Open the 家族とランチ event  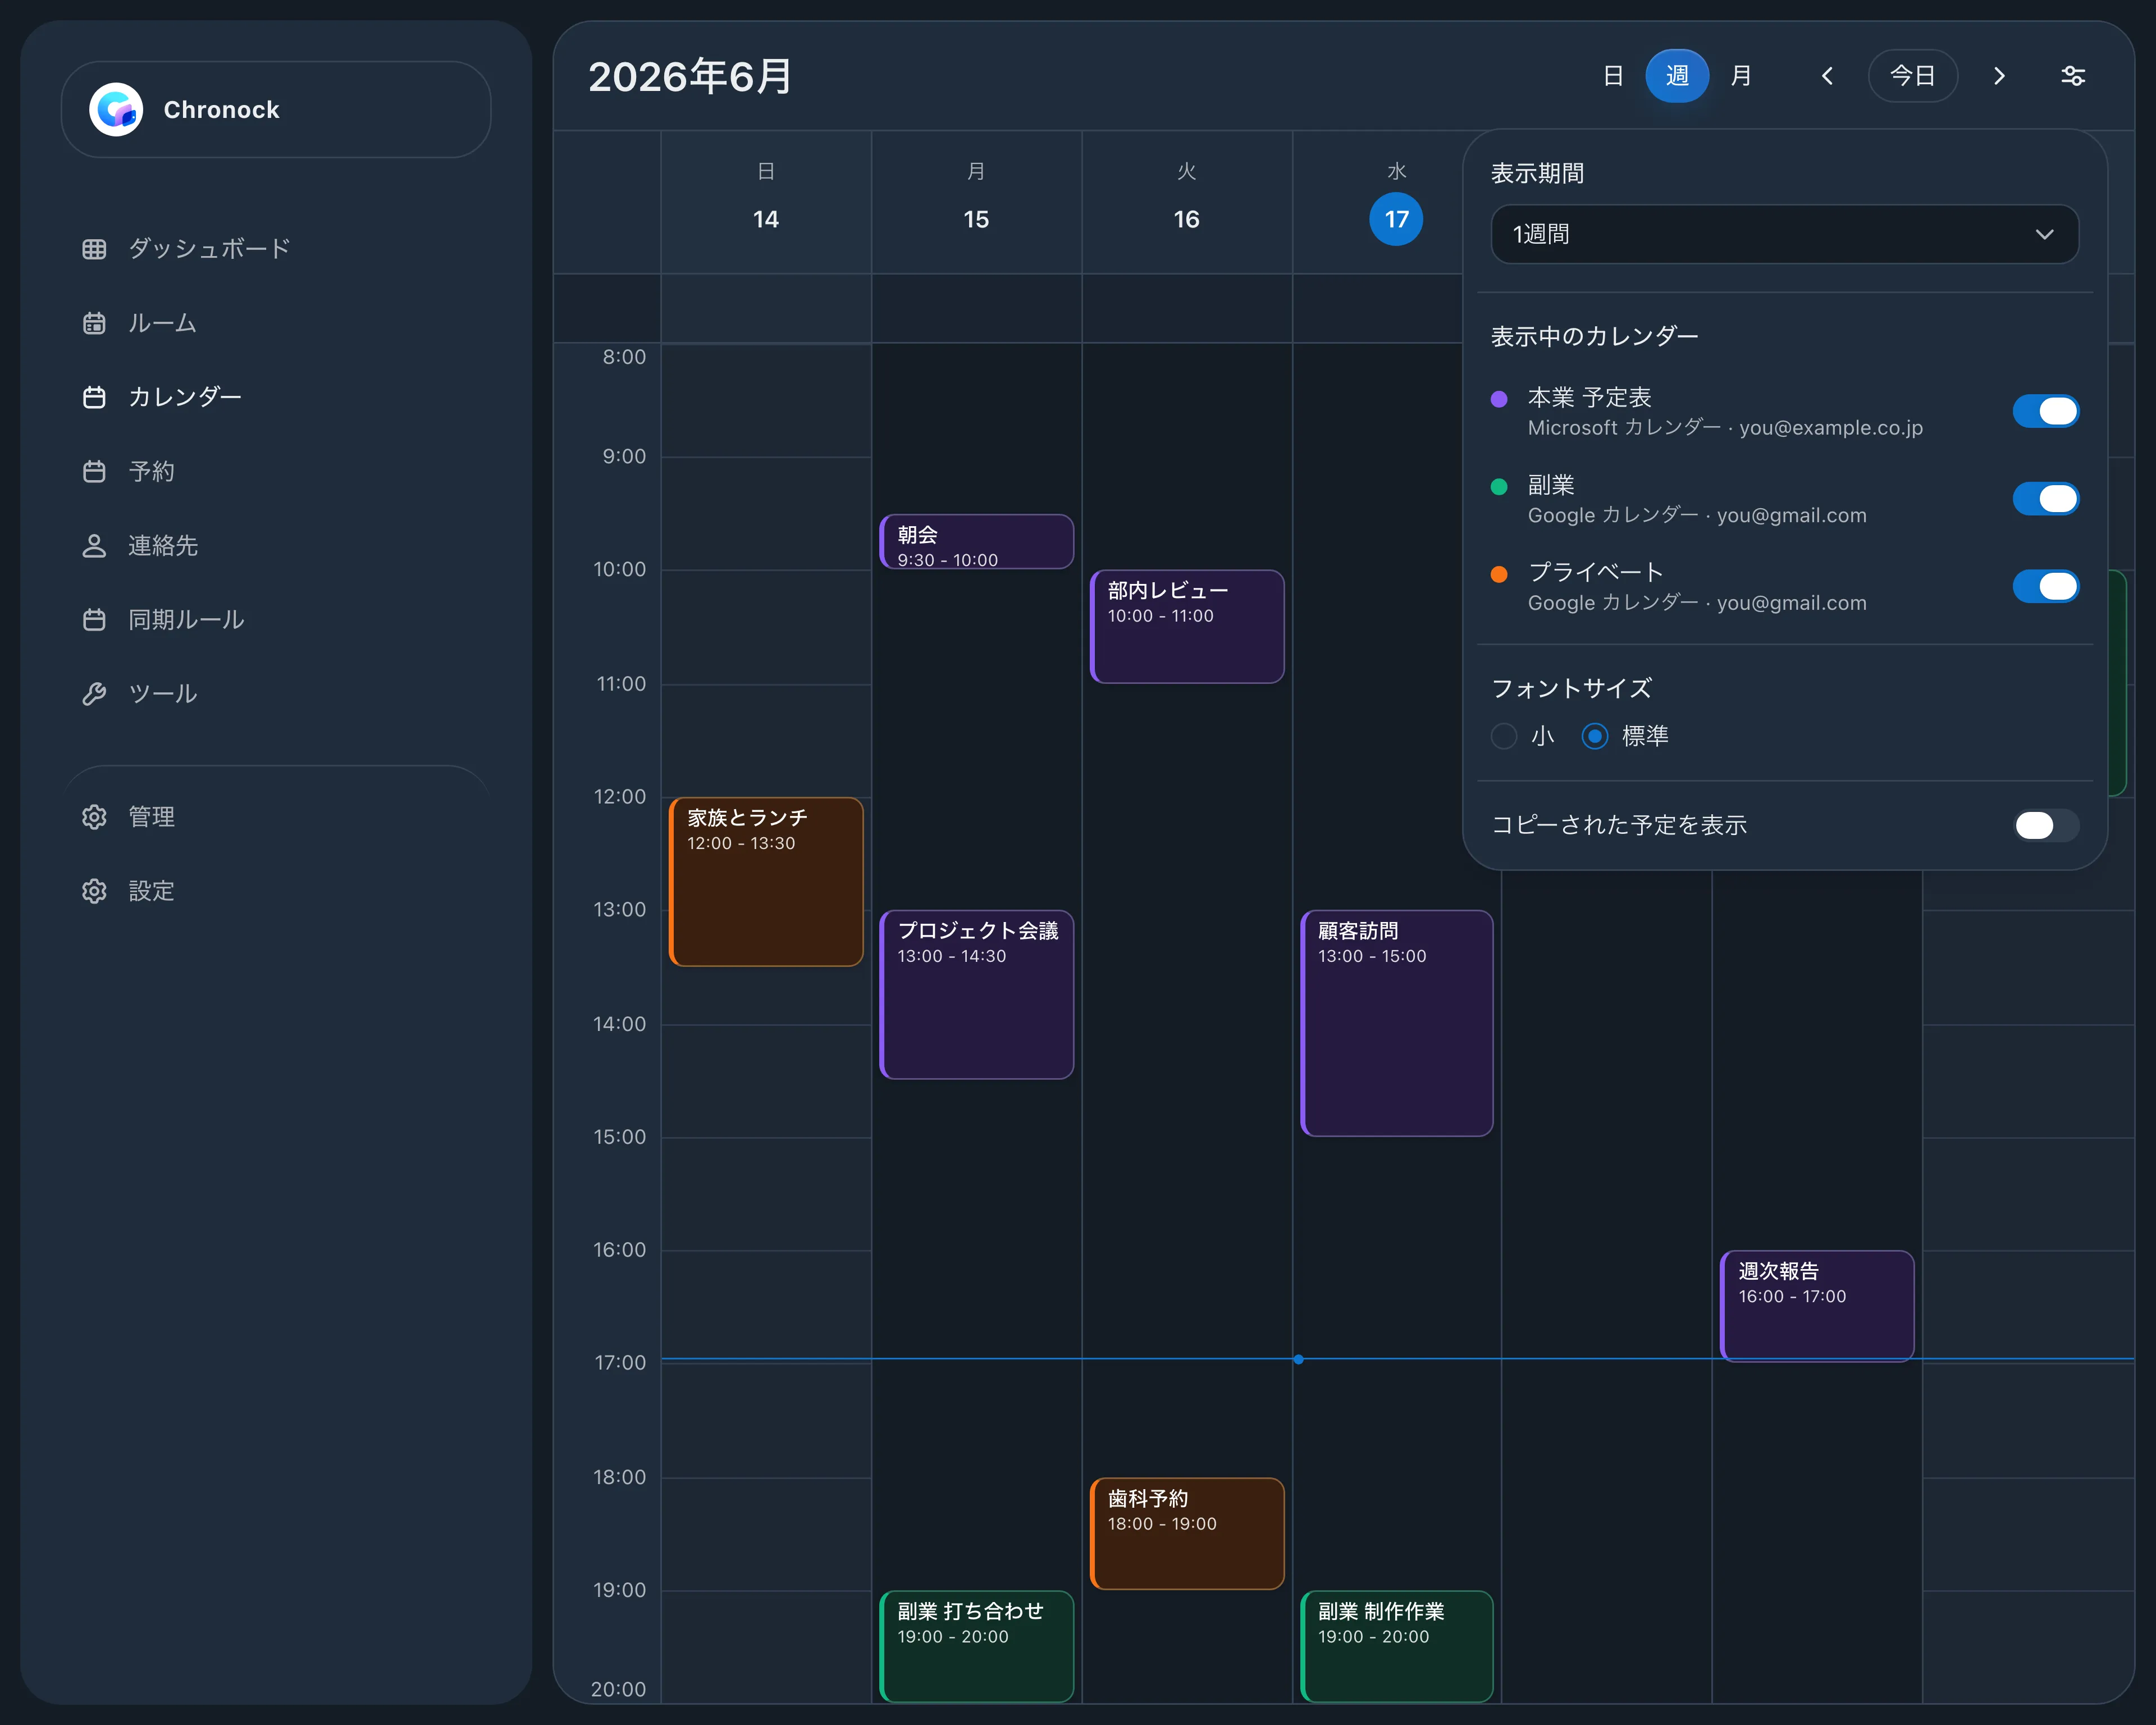tap(766, 882)
